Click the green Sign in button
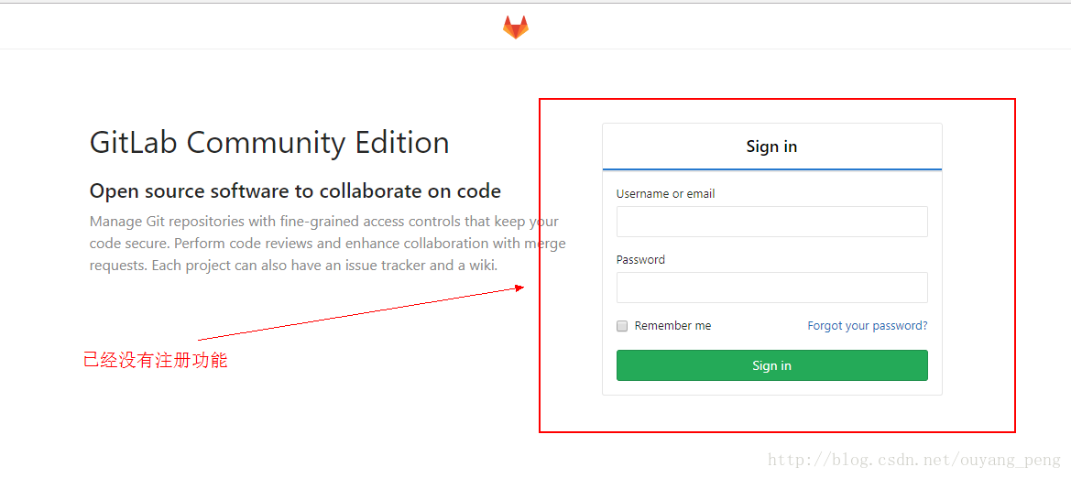This screenshot has width=1071, height=478. (x=771, y=365)
